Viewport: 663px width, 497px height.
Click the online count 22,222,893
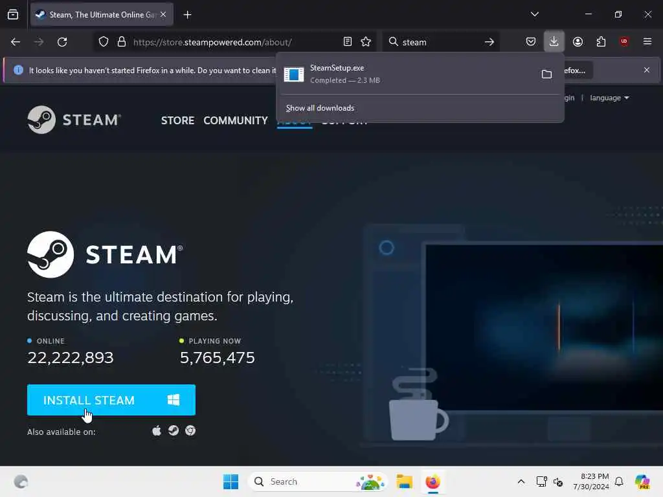tap(71, 357)
